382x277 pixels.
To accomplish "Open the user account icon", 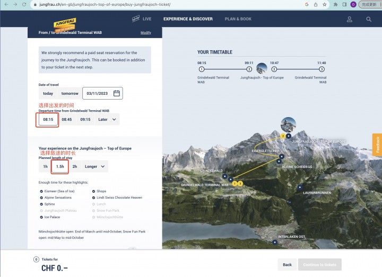I will [349, 19].
